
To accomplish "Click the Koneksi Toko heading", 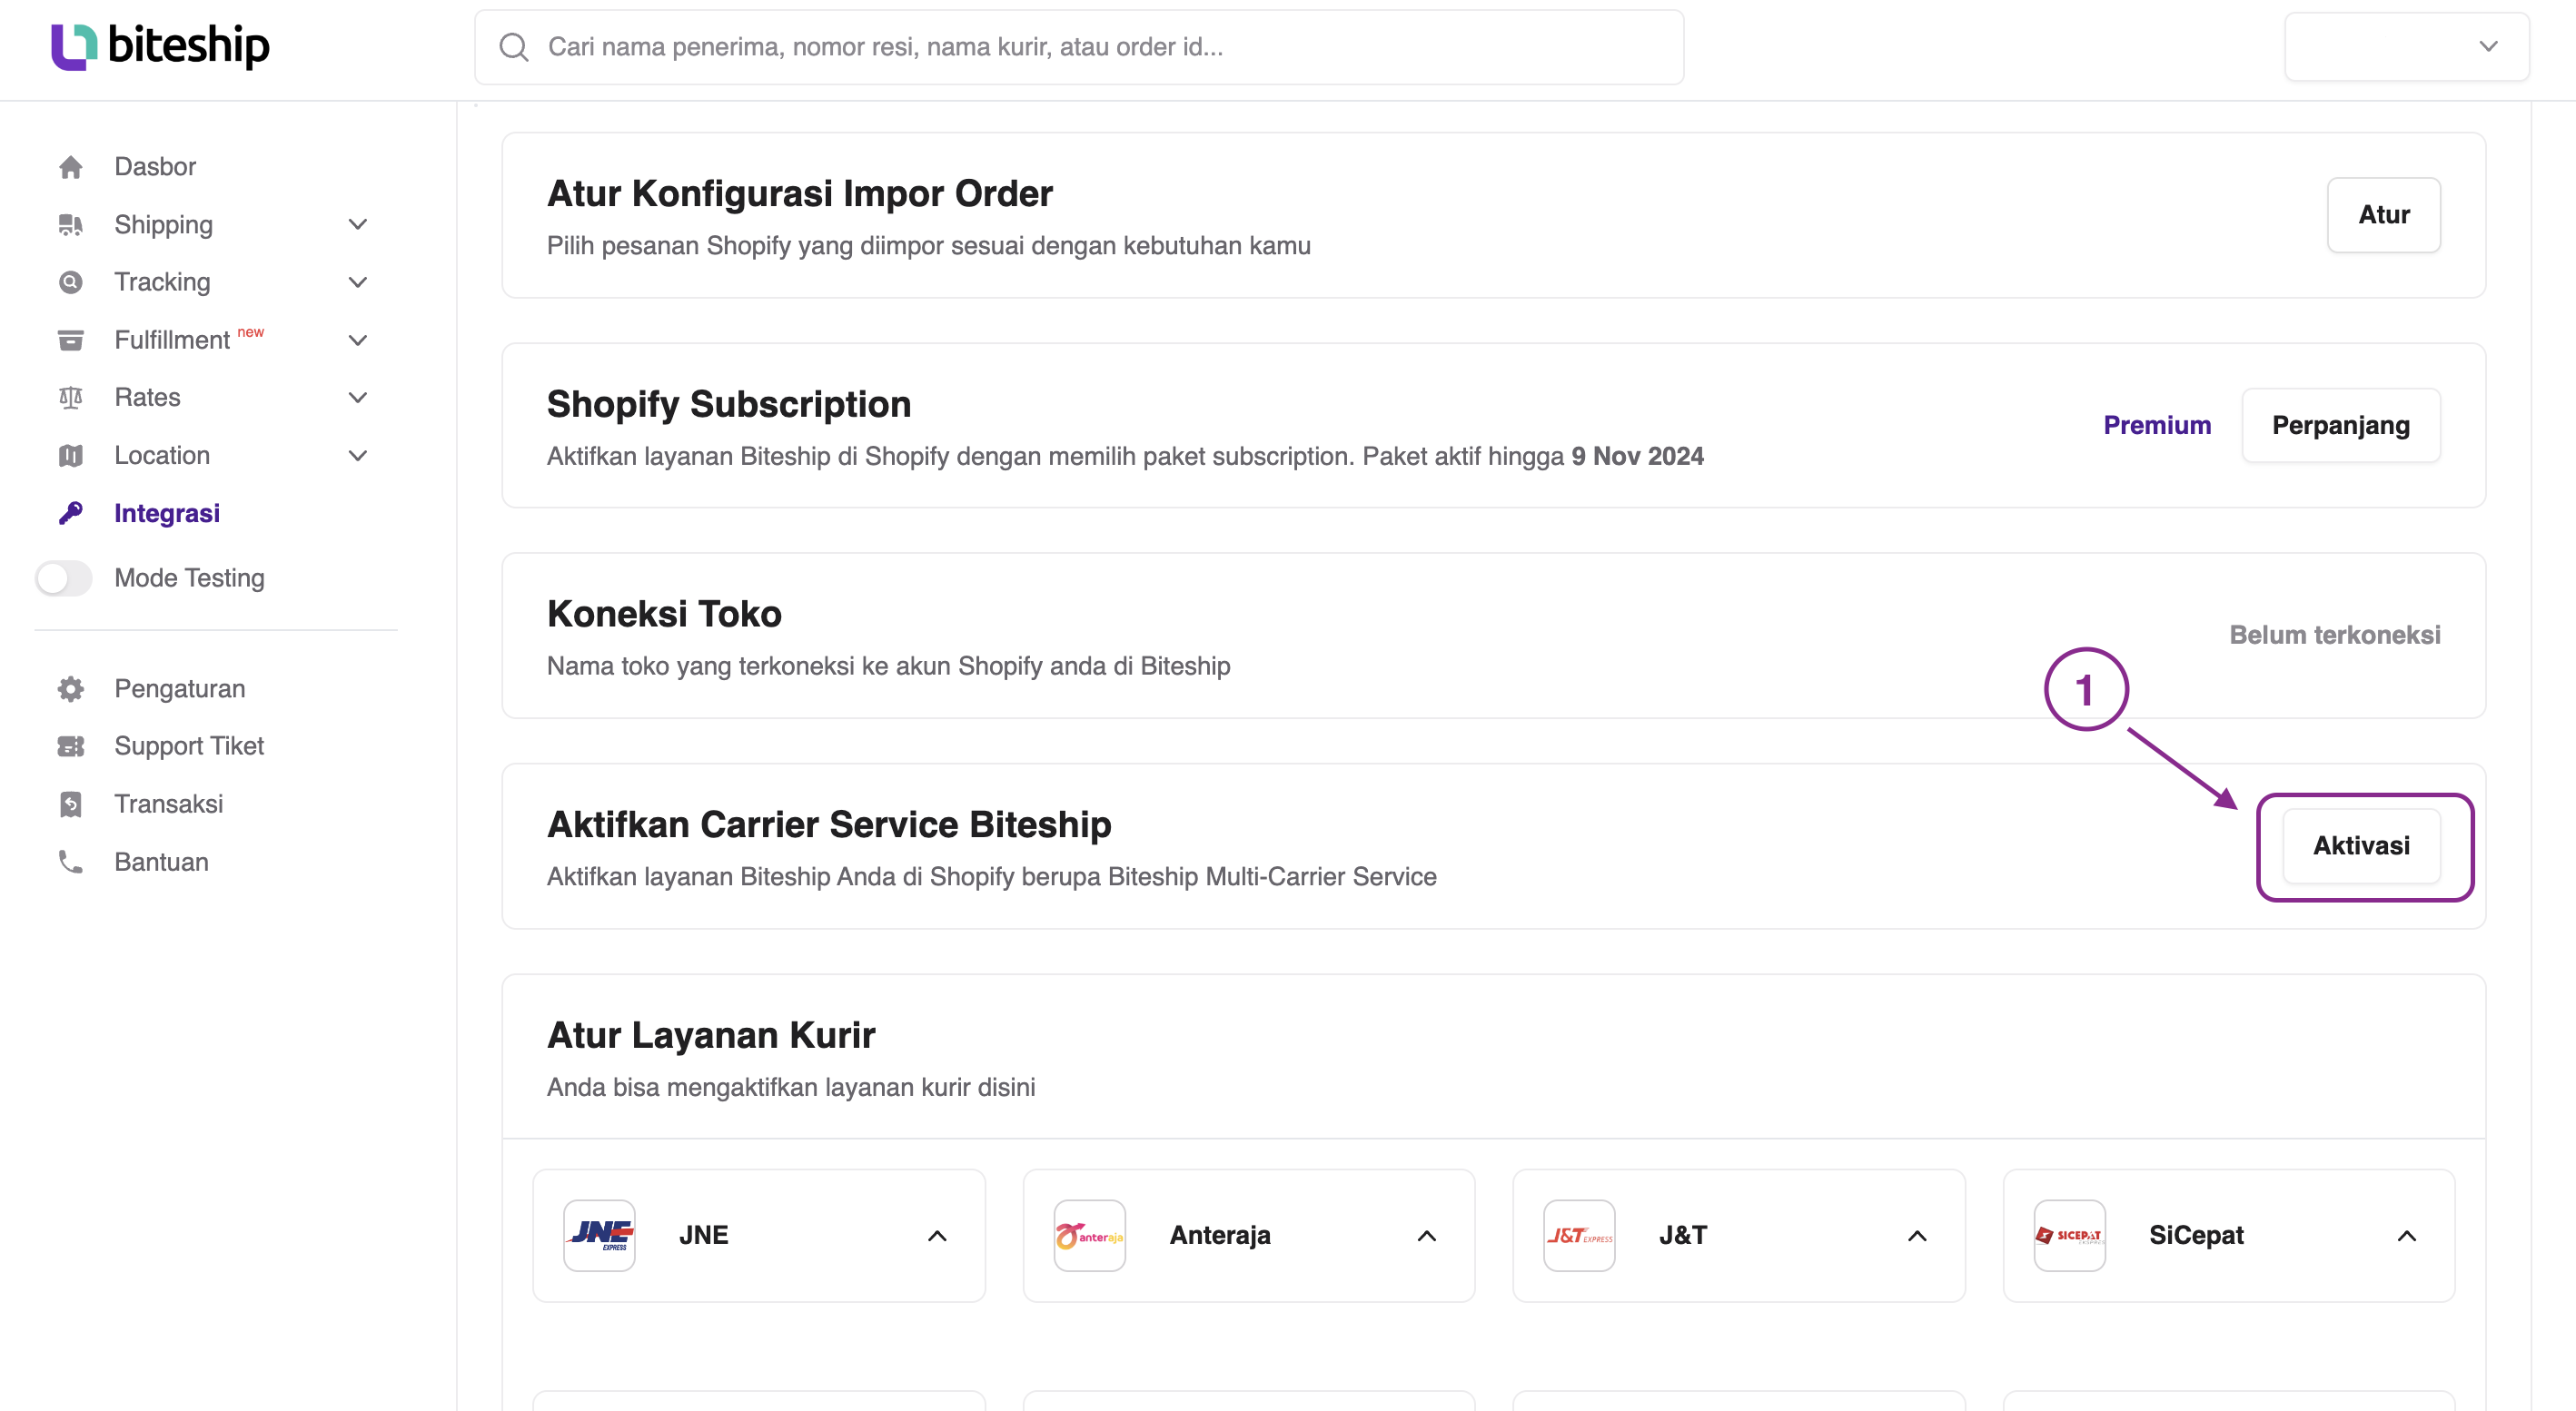I will (x=664, y=614).
